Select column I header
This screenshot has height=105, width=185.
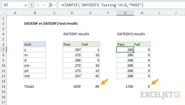pyautogui.click(x=159, y=13)
